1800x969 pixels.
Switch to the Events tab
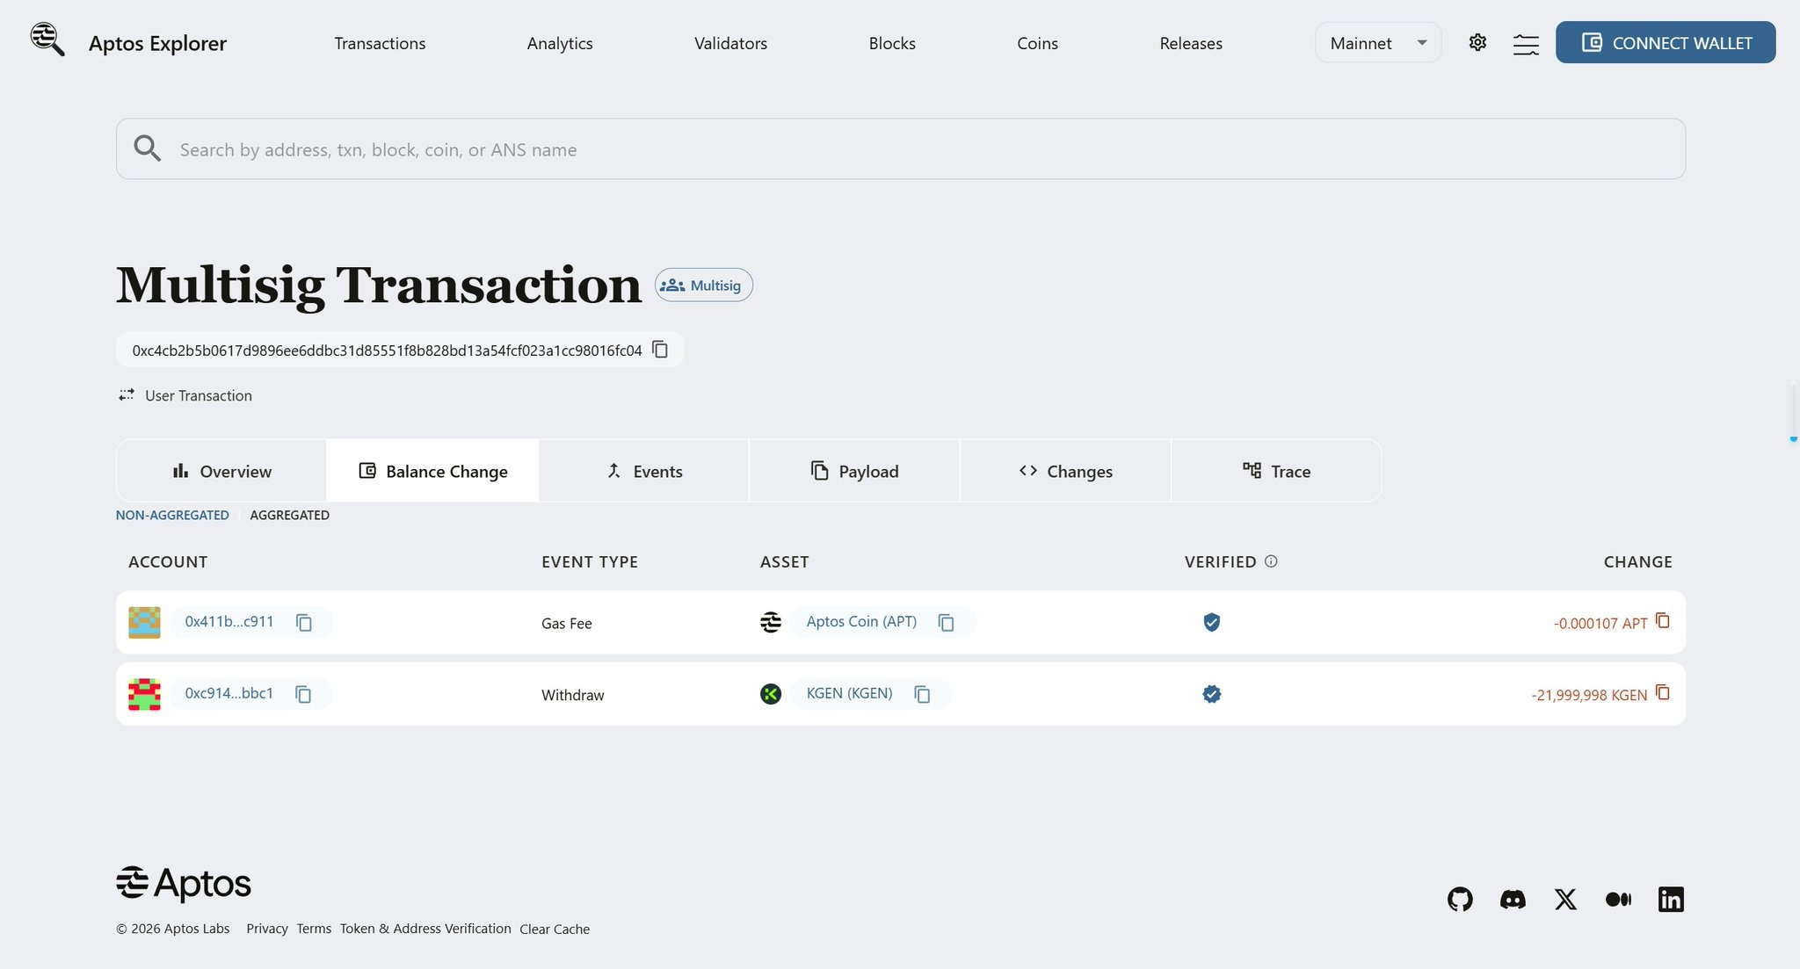[644, 471]
